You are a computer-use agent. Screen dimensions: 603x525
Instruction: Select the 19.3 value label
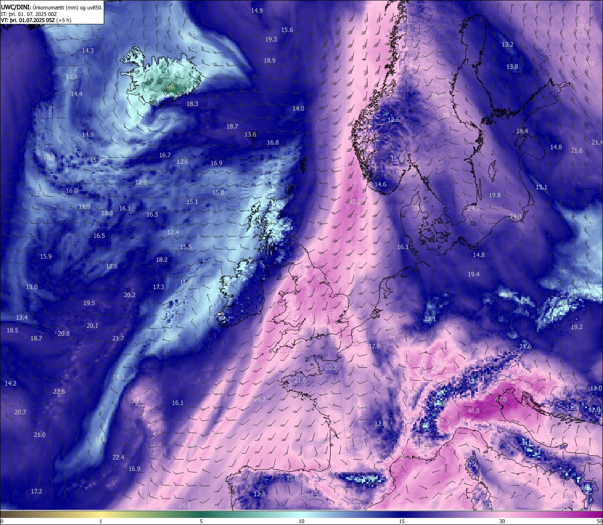(271, 40)
